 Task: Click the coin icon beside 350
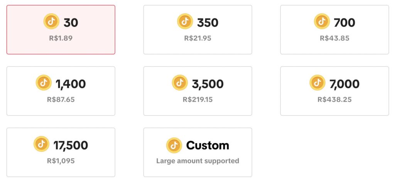(185, 22)
